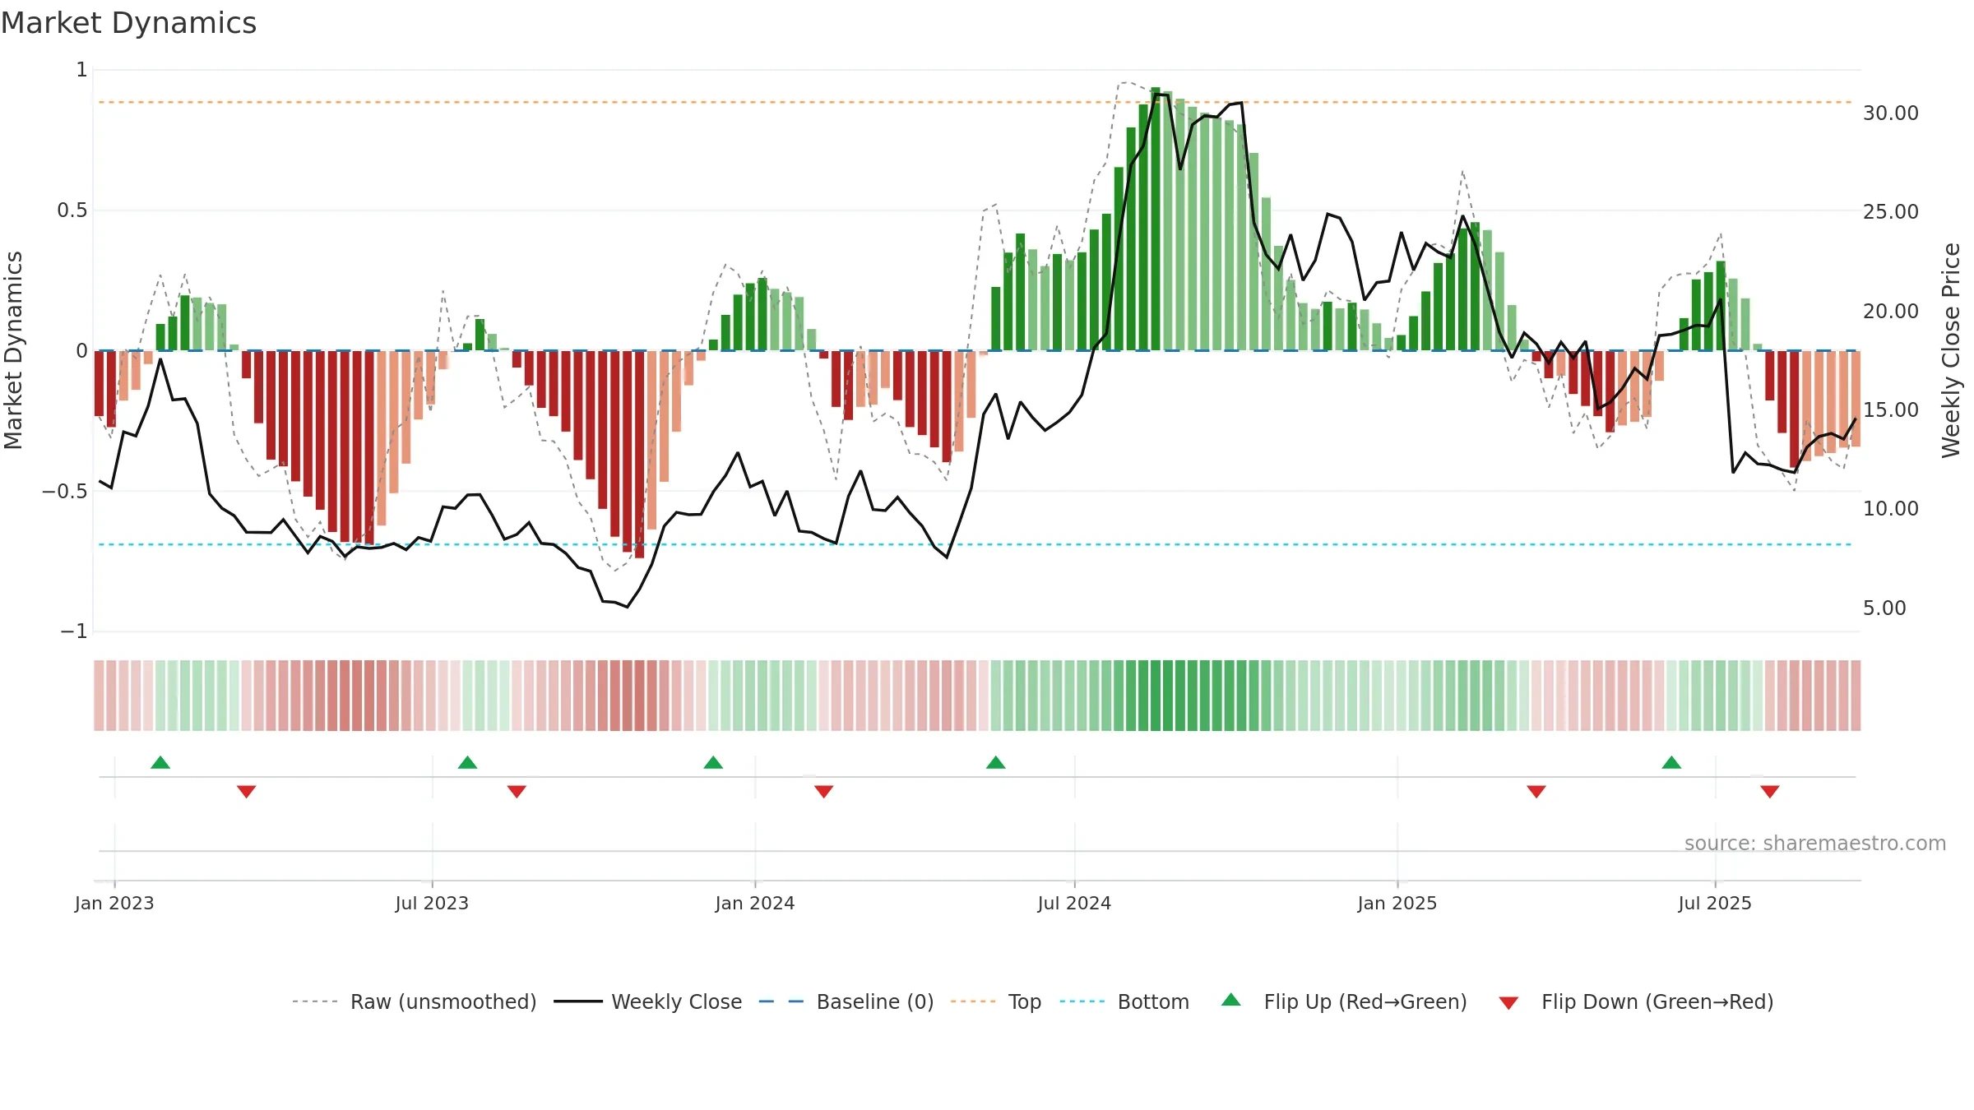
Task: Click the Weekly Close Price axis title
Action: pyautogui.click(x=1951, y=350)
